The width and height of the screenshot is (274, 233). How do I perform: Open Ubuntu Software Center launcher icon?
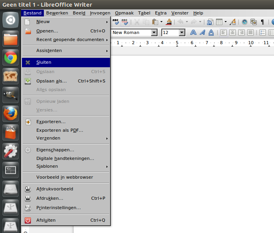[11, 133]
